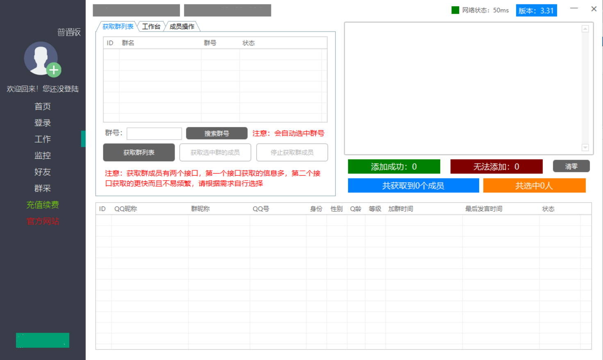Select 工作 in the sidebar
The width and height of the screenshot is (603, 360).
tap(43, 139)
